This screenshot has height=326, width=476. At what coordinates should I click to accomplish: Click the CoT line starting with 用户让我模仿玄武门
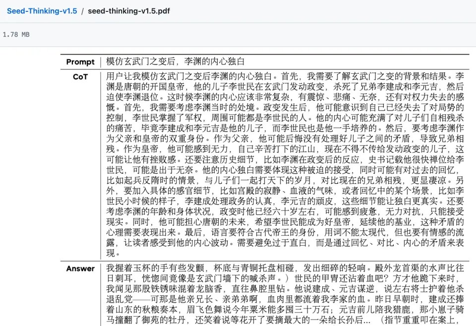pos(285,77)
